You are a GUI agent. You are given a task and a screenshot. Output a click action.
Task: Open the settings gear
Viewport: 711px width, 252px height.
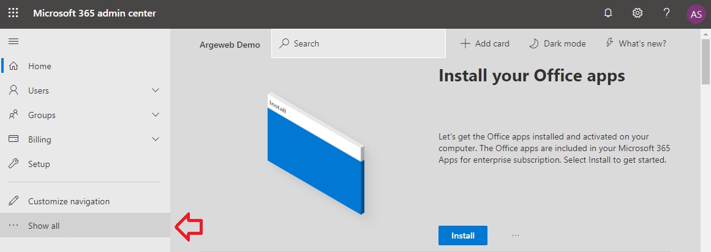point(638,13)
